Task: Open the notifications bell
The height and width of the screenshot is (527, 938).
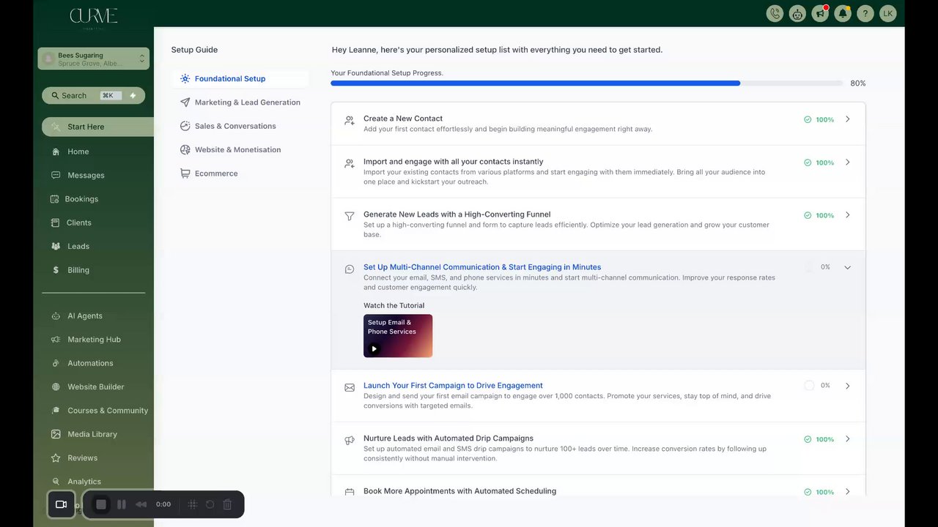Action: point(843,13)
